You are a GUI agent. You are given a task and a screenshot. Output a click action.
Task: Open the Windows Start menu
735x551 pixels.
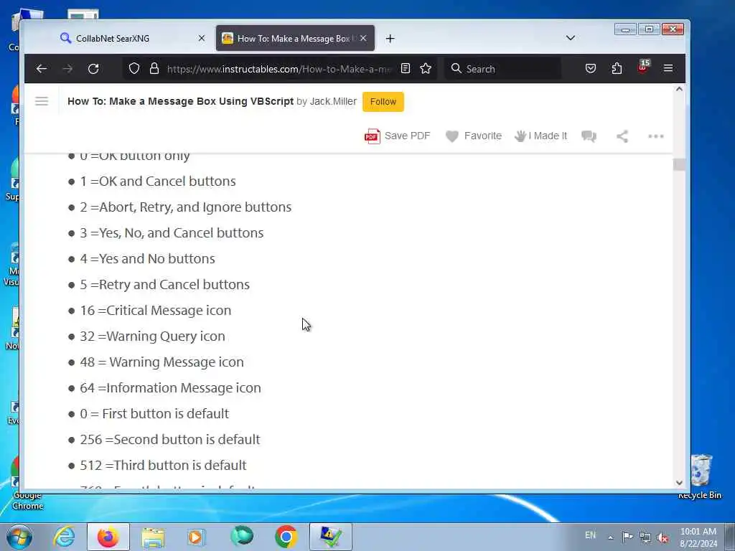(x=19, y=537)
